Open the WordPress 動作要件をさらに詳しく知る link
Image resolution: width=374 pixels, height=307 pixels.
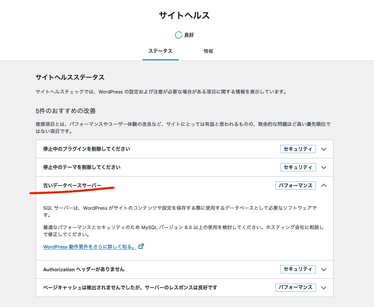(89, 247)
